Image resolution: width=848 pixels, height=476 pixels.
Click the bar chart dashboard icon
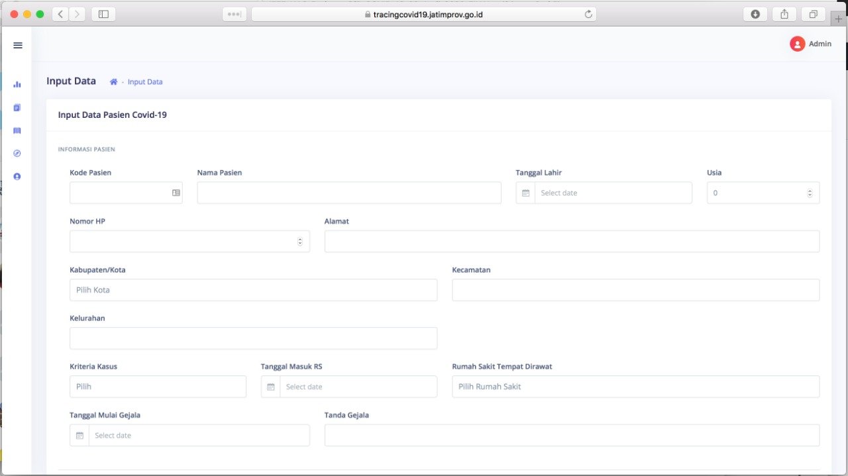tap(17, 84)
